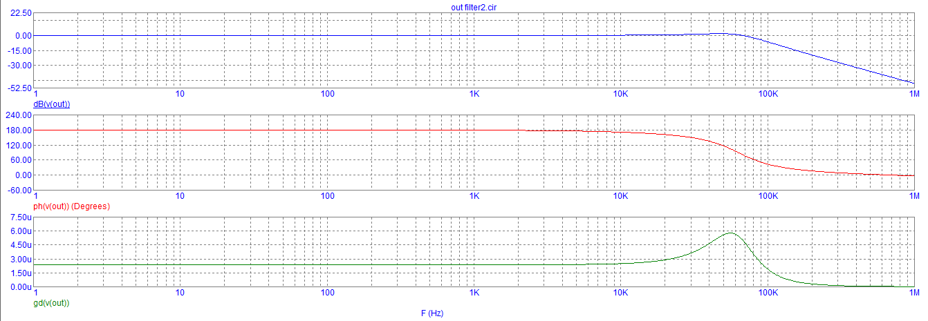This screenshot has width=928, height=321.
Task: Click the 1.50u group delay axis value
Action: click(20, 273)
